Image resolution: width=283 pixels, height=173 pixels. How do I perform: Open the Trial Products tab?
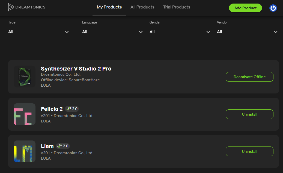click(x=177, y=7)
